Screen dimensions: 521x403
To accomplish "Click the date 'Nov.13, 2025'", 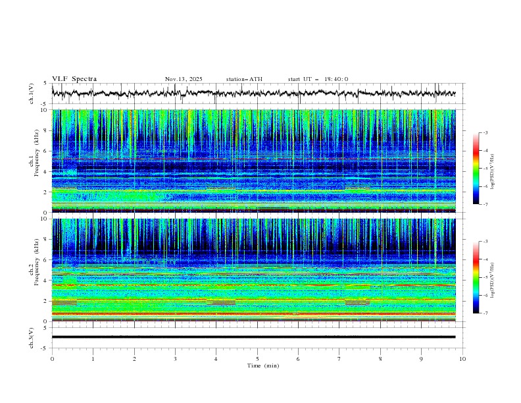I will 184,79.
